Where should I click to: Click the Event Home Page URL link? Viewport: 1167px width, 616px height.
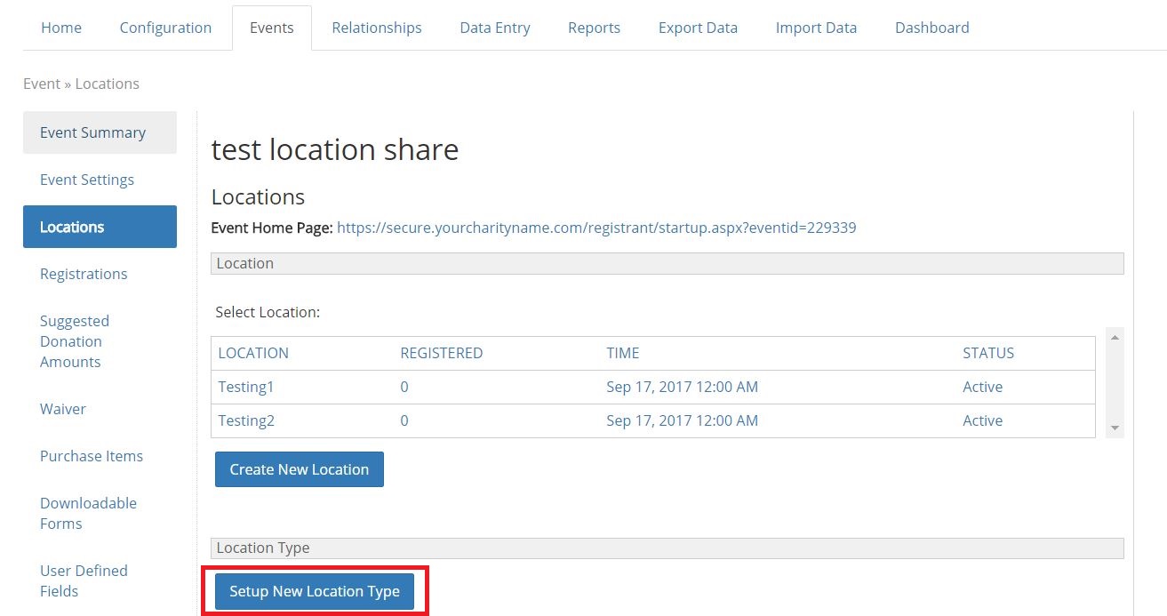click(x=596, y=228)
